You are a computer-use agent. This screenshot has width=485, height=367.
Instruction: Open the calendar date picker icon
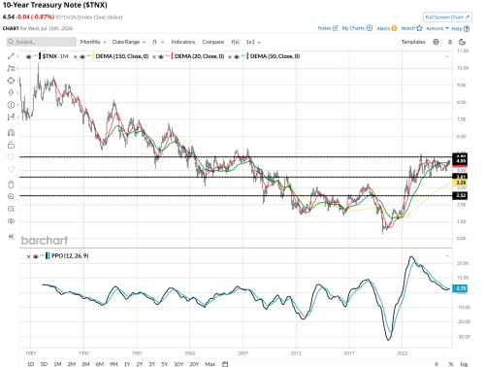coord(225,364)
